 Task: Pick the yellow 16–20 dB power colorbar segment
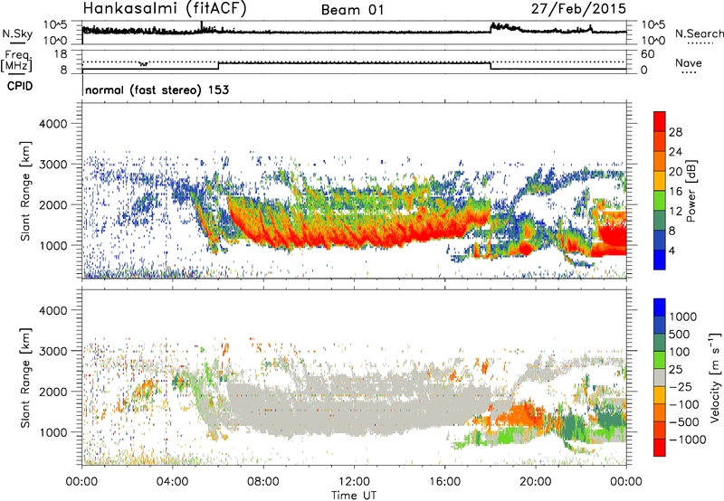[x=660, y=181]
